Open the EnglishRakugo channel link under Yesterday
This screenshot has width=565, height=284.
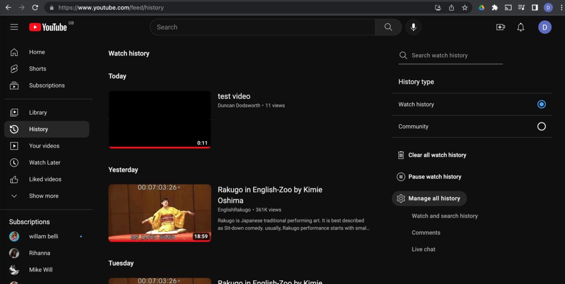(234, 210)
